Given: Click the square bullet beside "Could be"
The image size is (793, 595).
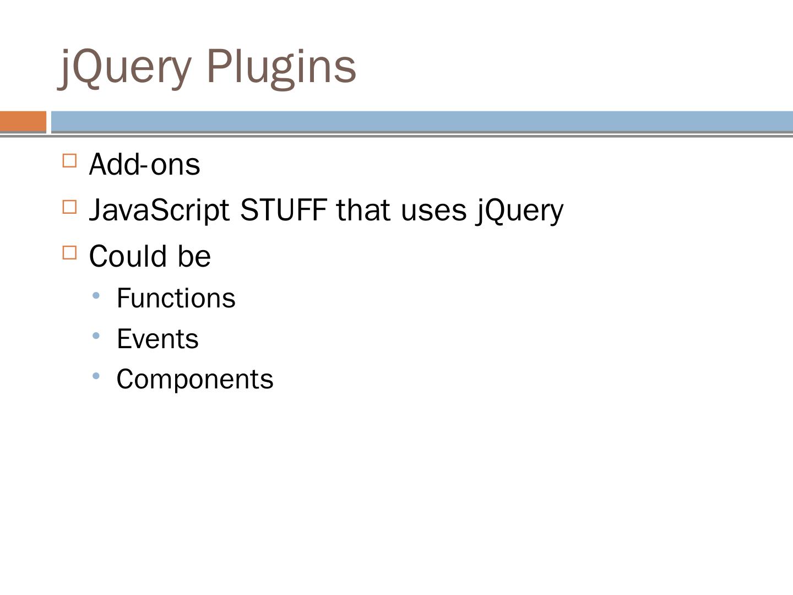Looking at the screenshot, I should (69, 253).
